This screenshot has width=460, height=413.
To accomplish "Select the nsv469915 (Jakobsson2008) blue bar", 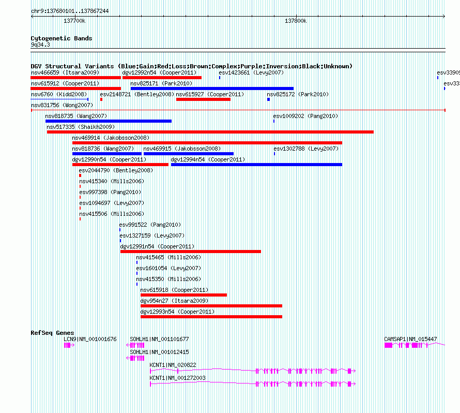I will point(189,154).
